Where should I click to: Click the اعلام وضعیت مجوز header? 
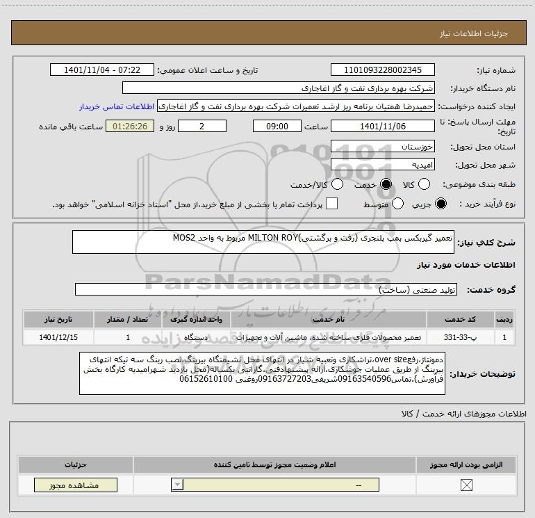[x=274, y=464]
